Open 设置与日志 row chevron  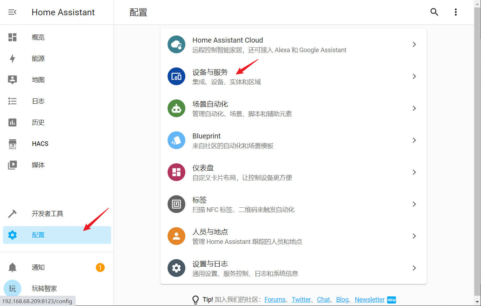pos(414,268)
